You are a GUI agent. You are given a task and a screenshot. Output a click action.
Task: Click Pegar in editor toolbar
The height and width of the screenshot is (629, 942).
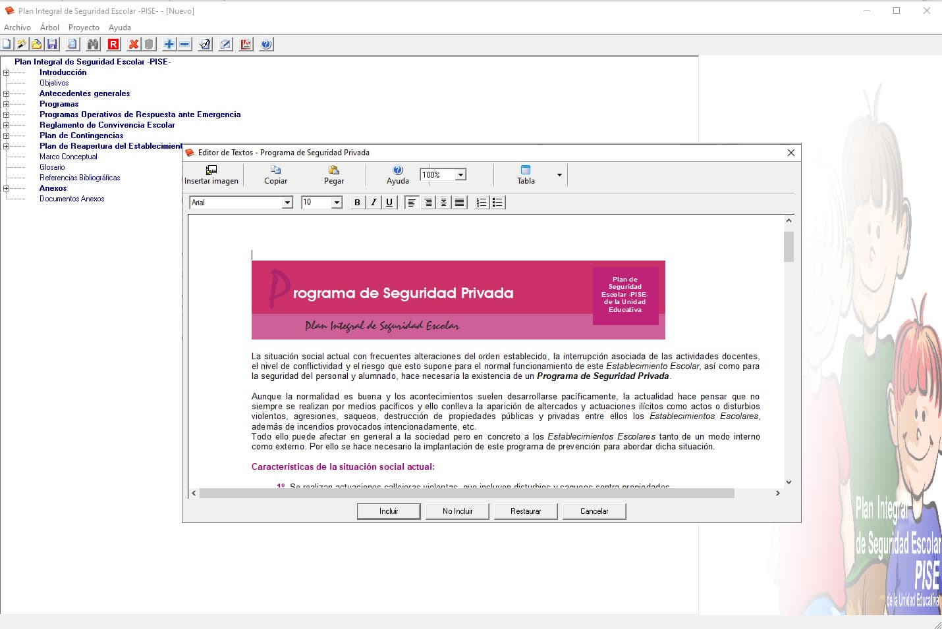334,175
